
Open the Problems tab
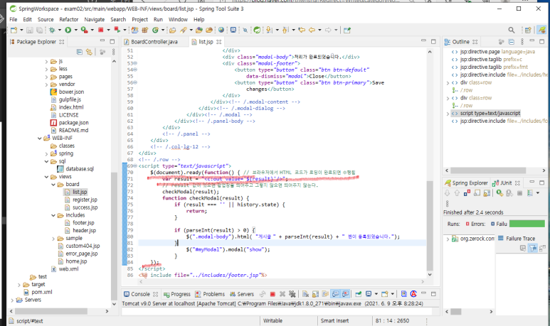coord(210,294)
